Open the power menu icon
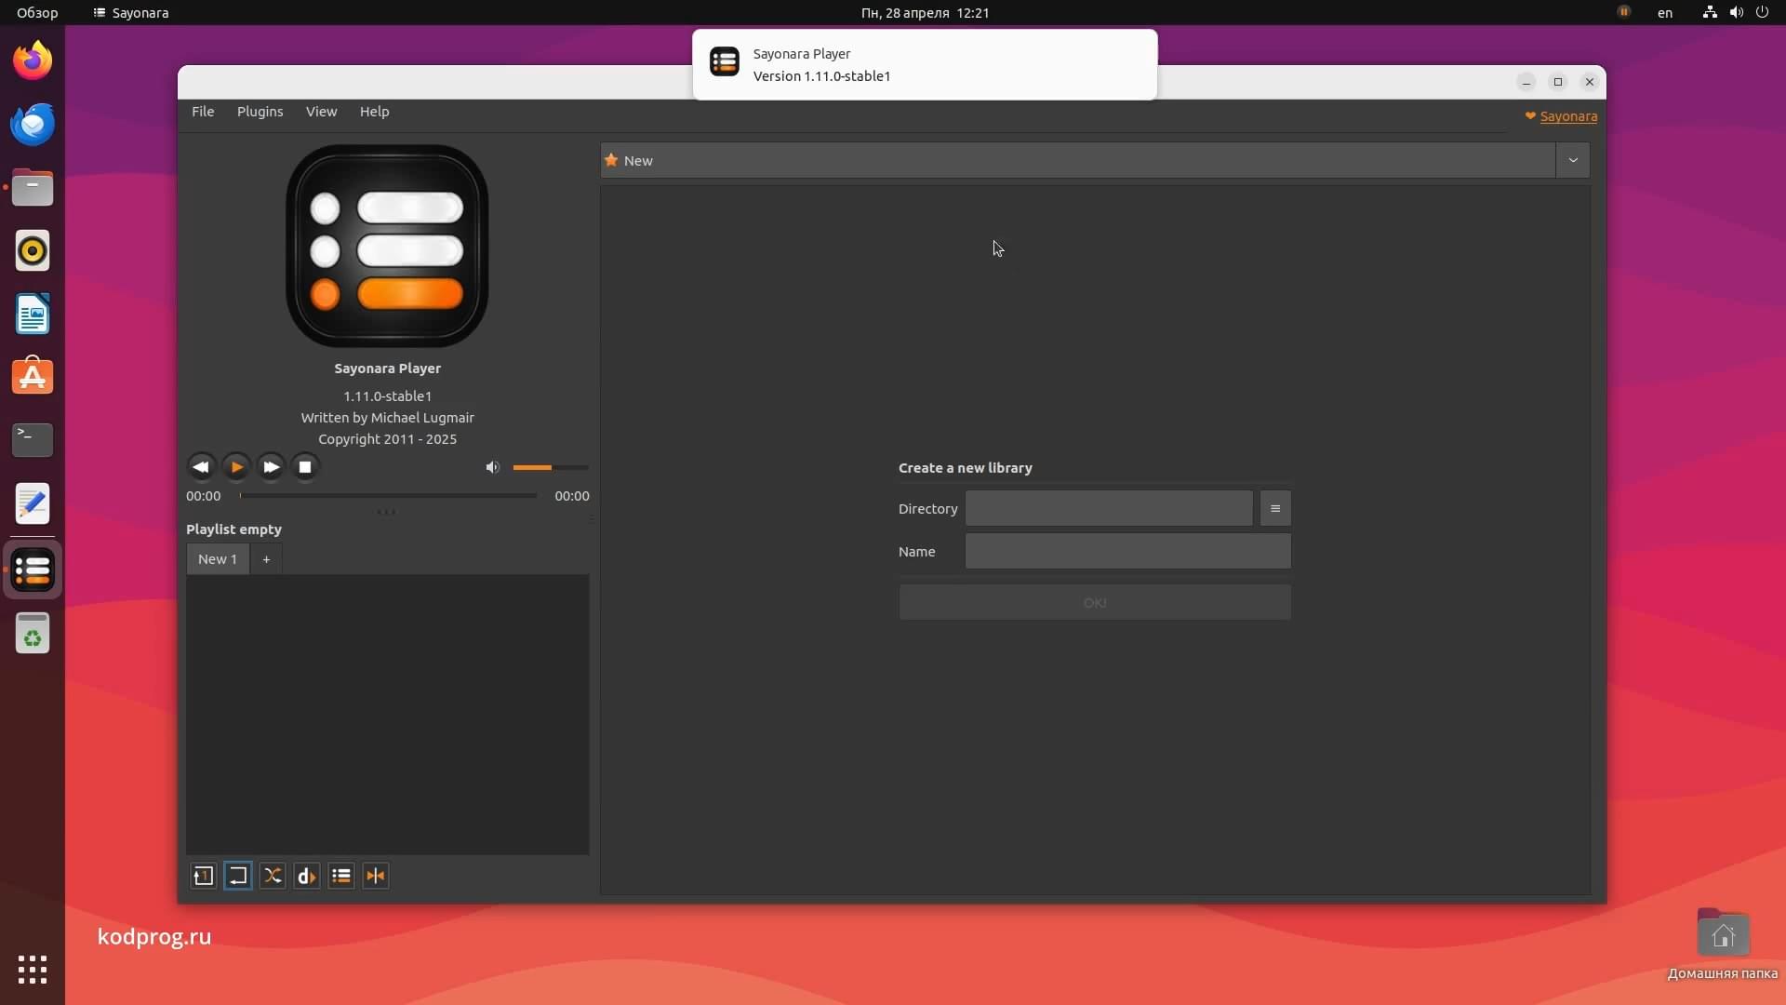The height and width of the screenshot is (1005, 1786). click(x=1762, y=13)
